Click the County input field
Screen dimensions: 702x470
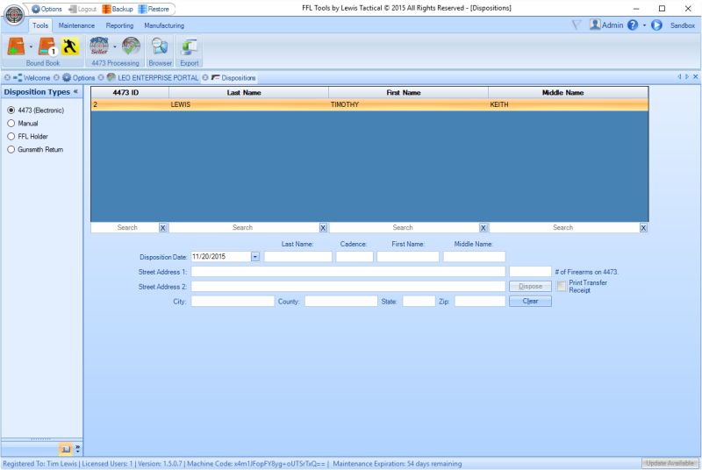coord(341,302)
